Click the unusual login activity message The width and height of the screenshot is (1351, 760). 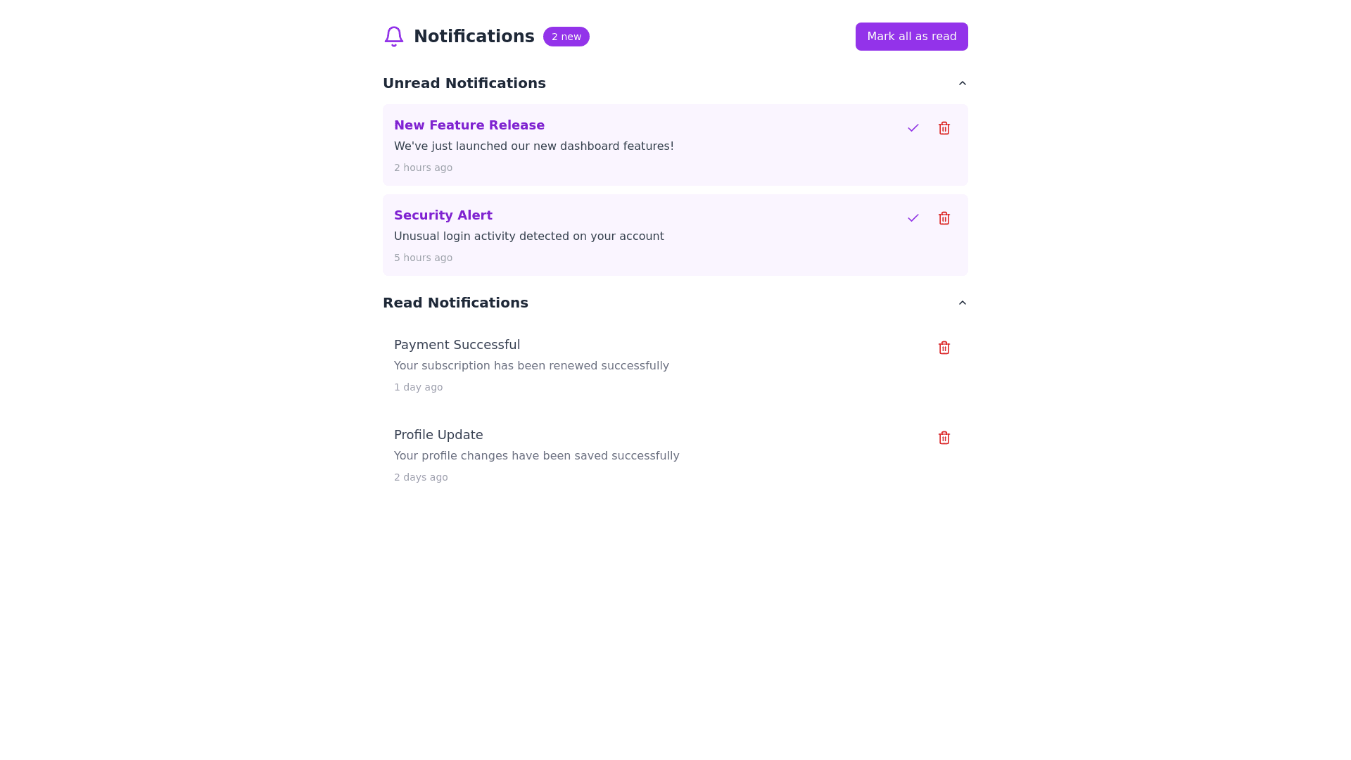[x=529, y=236]
